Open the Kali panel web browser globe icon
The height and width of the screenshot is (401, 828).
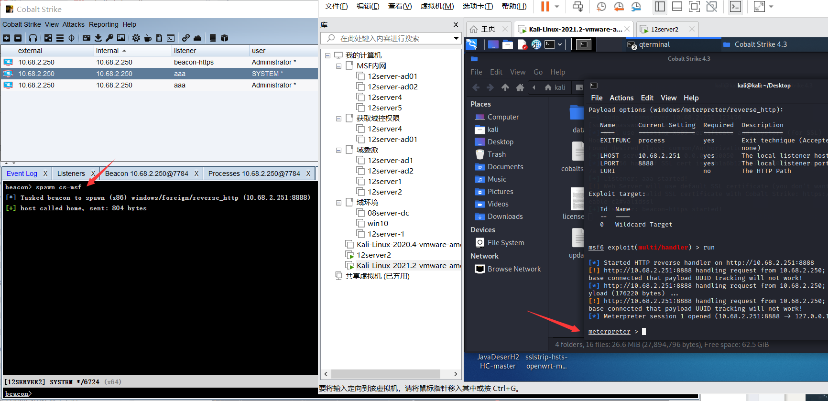pyautogui.click(x=536, y=44)
